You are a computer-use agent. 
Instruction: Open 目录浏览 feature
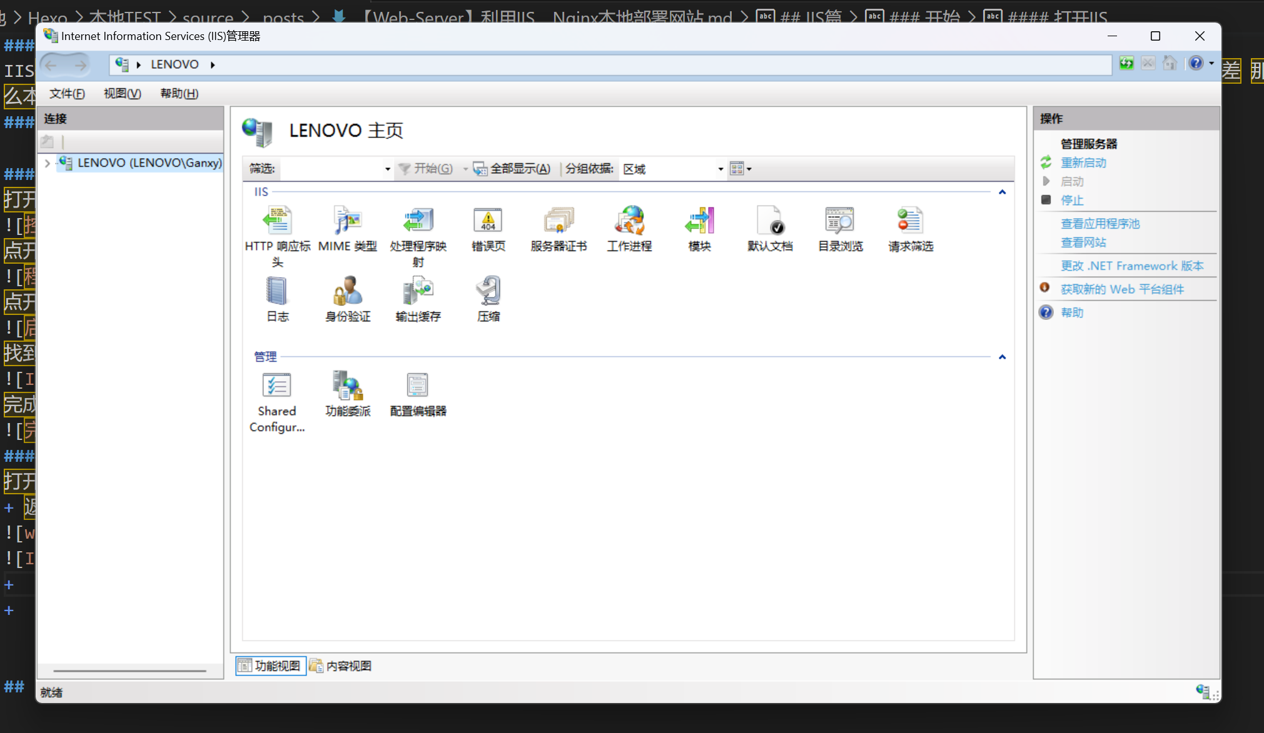(x=840, y=229)
